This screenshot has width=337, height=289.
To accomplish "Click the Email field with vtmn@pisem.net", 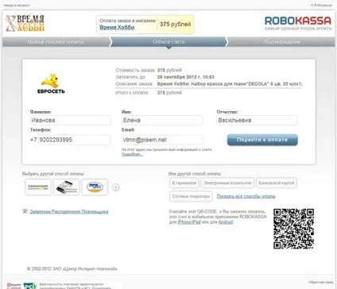I will click(162, 140).
